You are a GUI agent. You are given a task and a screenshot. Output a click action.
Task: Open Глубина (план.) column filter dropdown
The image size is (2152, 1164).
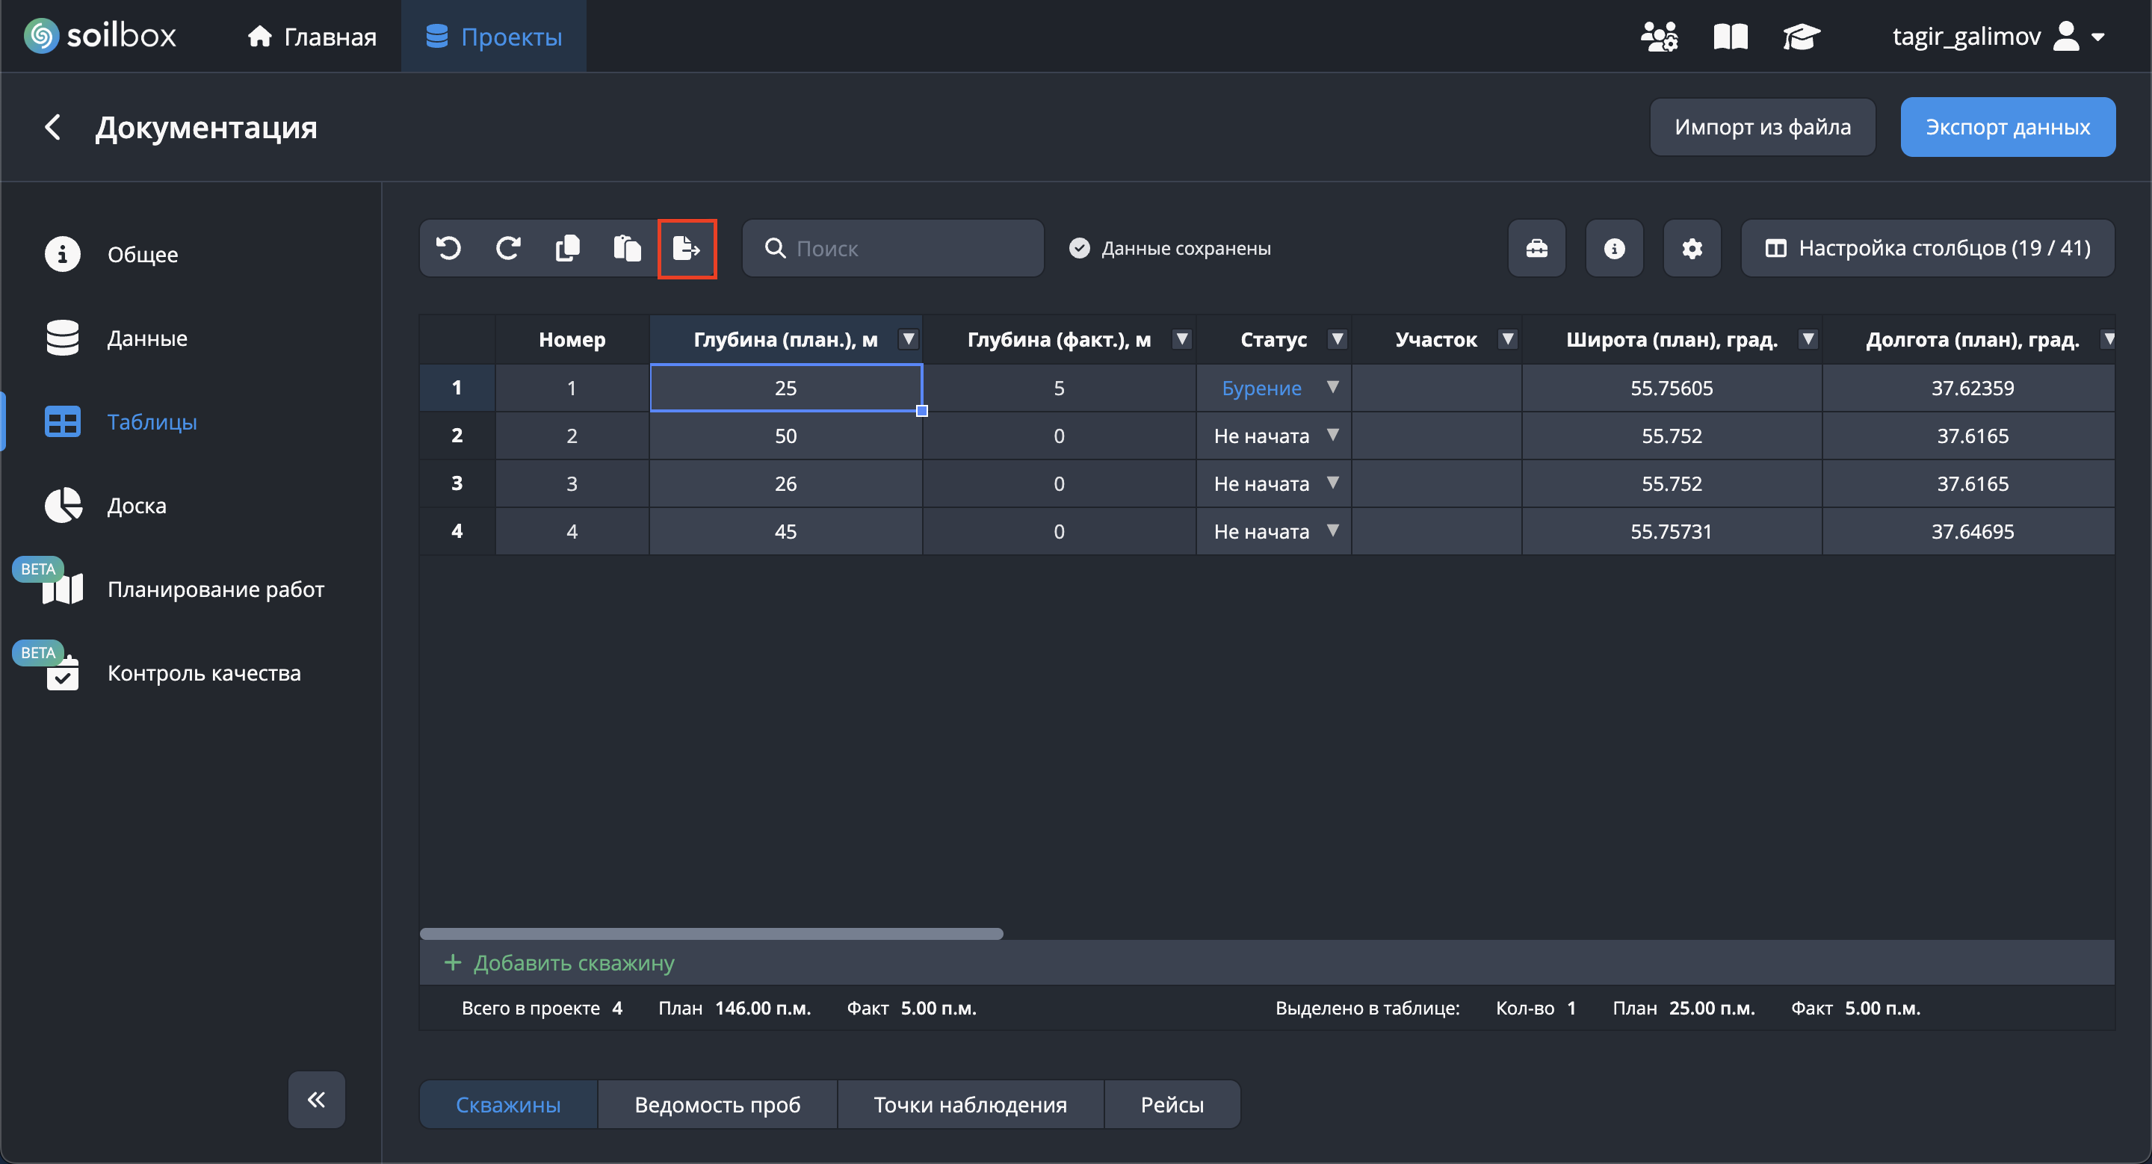[x=908, y=339]
